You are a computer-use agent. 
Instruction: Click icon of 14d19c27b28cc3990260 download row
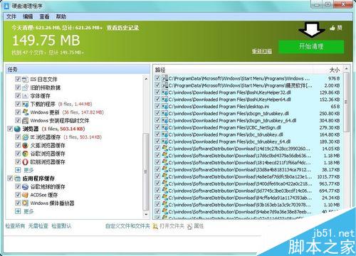click(x=164, y=149)
